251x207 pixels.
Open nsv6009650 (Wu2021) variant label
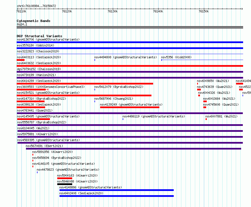[213, 81]
